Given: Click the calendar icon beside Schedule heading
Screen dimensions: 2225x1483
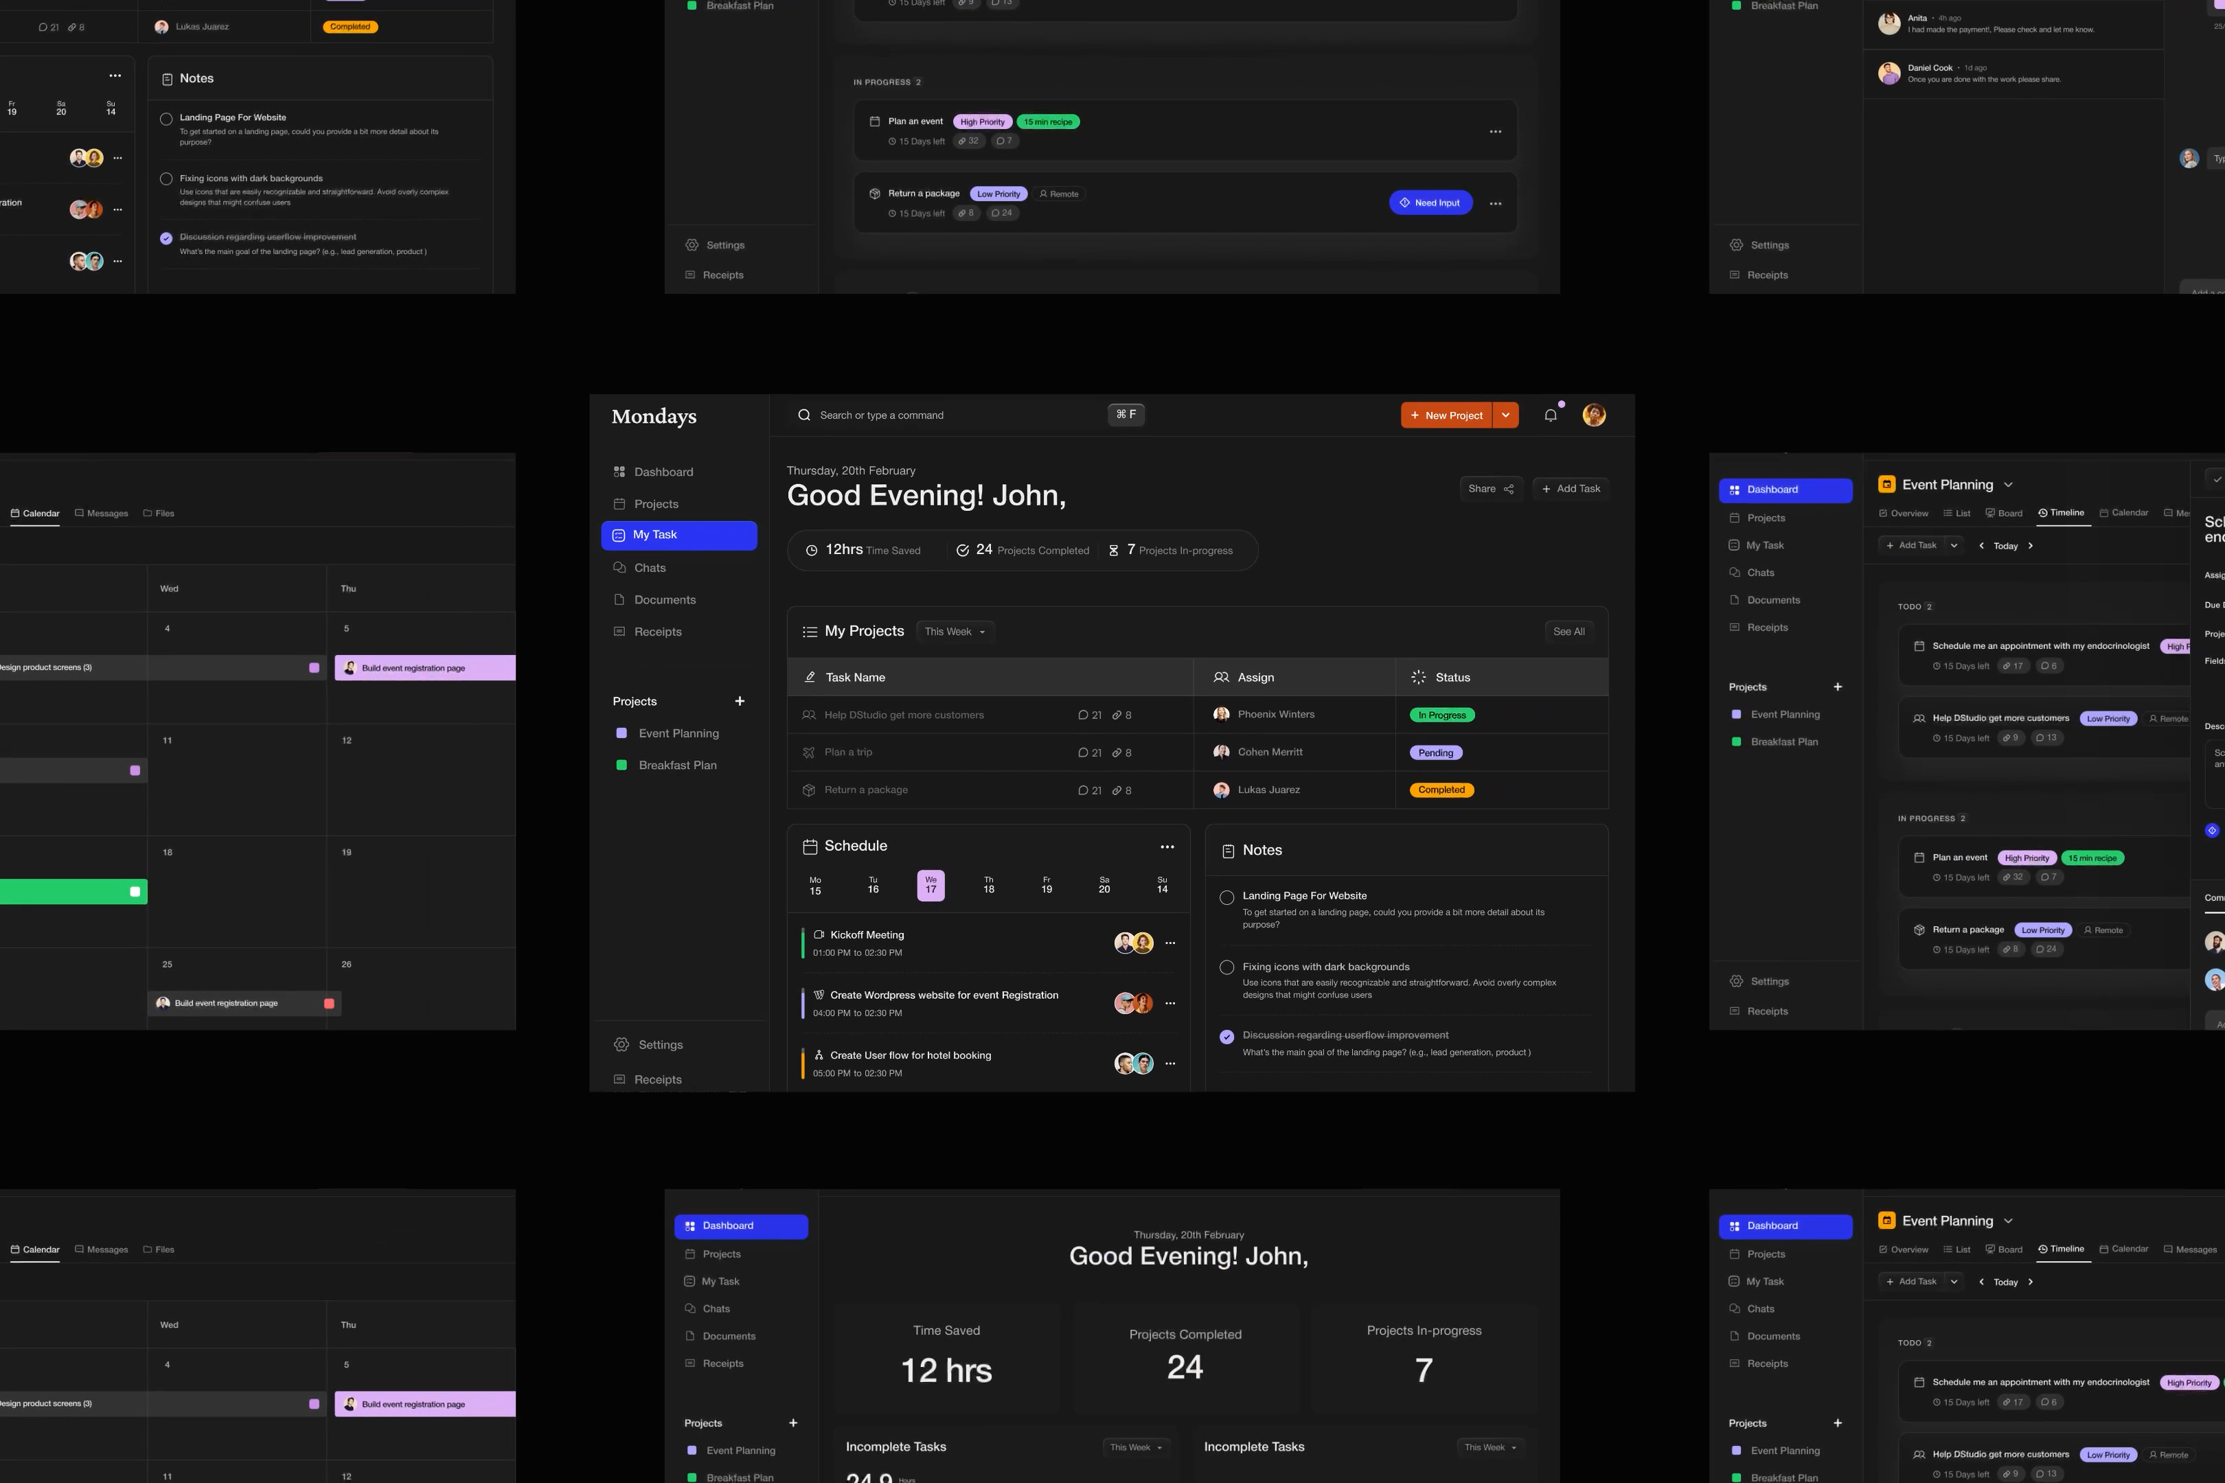Looking at the screenshot, I should coord(810,846).
